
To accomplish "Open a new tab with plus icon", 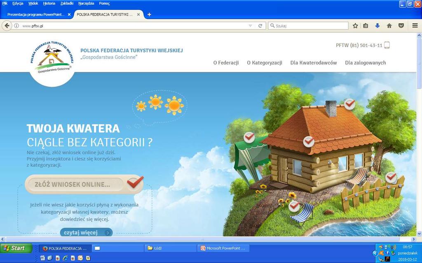I will pyautogui.click(x=149, y=14).
